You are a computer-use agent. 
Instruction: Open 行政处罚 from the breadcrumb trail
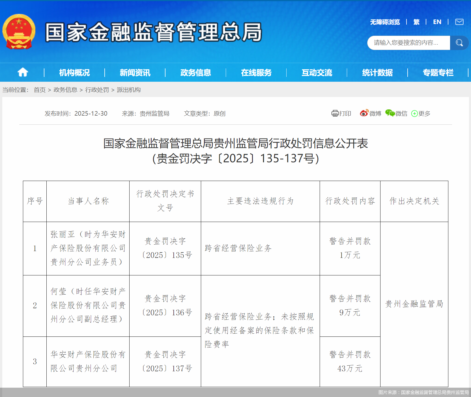pos(97,90)
